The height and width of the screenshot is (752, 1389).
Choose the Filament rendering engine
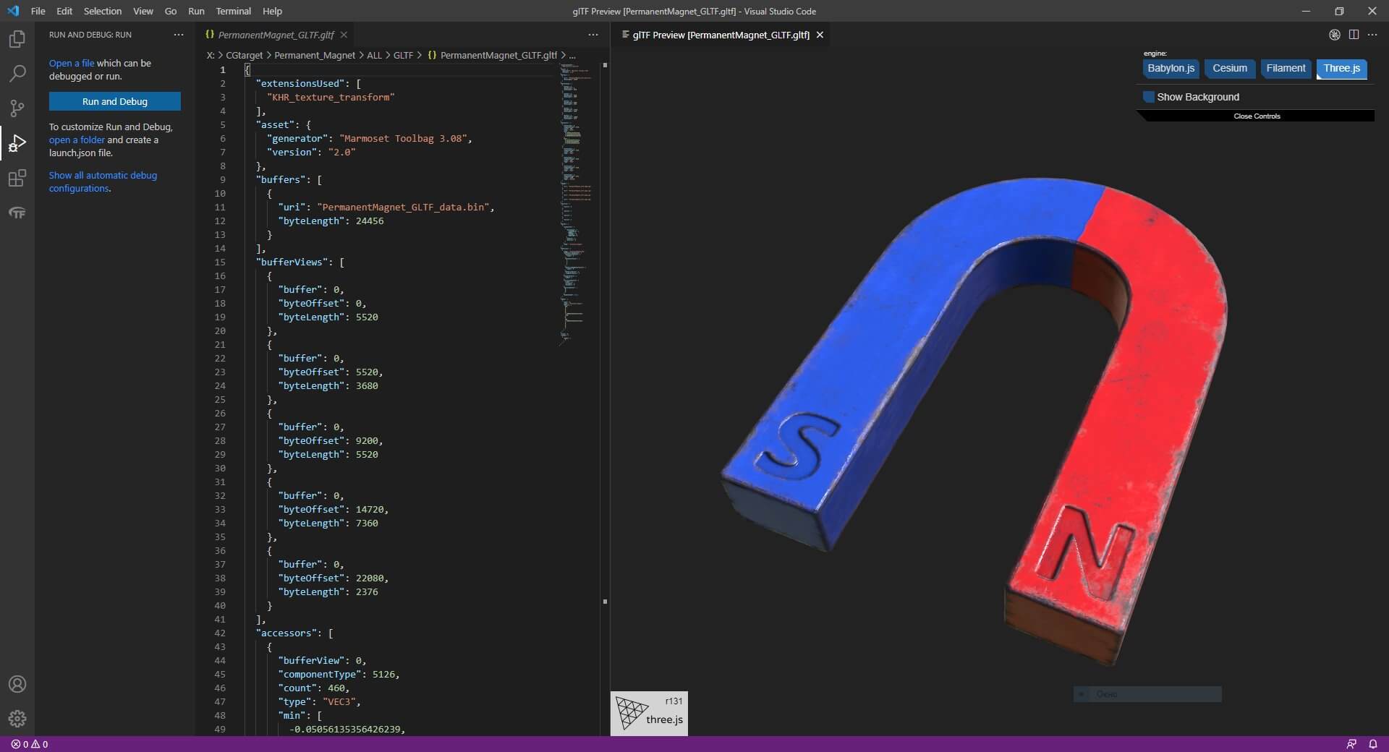click(1286, 69)
